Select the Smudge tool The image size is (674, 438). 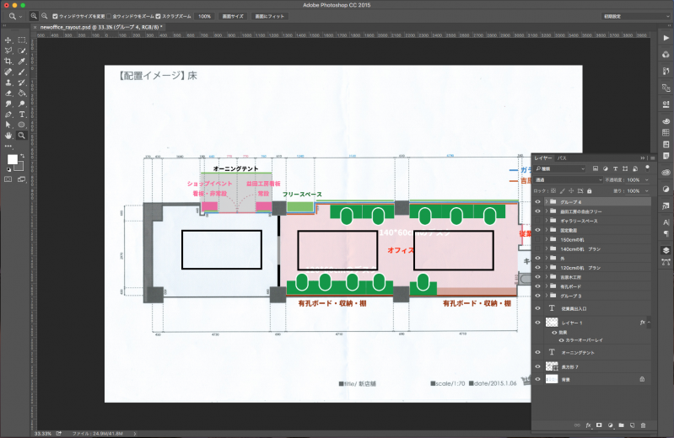click(8, 104)
